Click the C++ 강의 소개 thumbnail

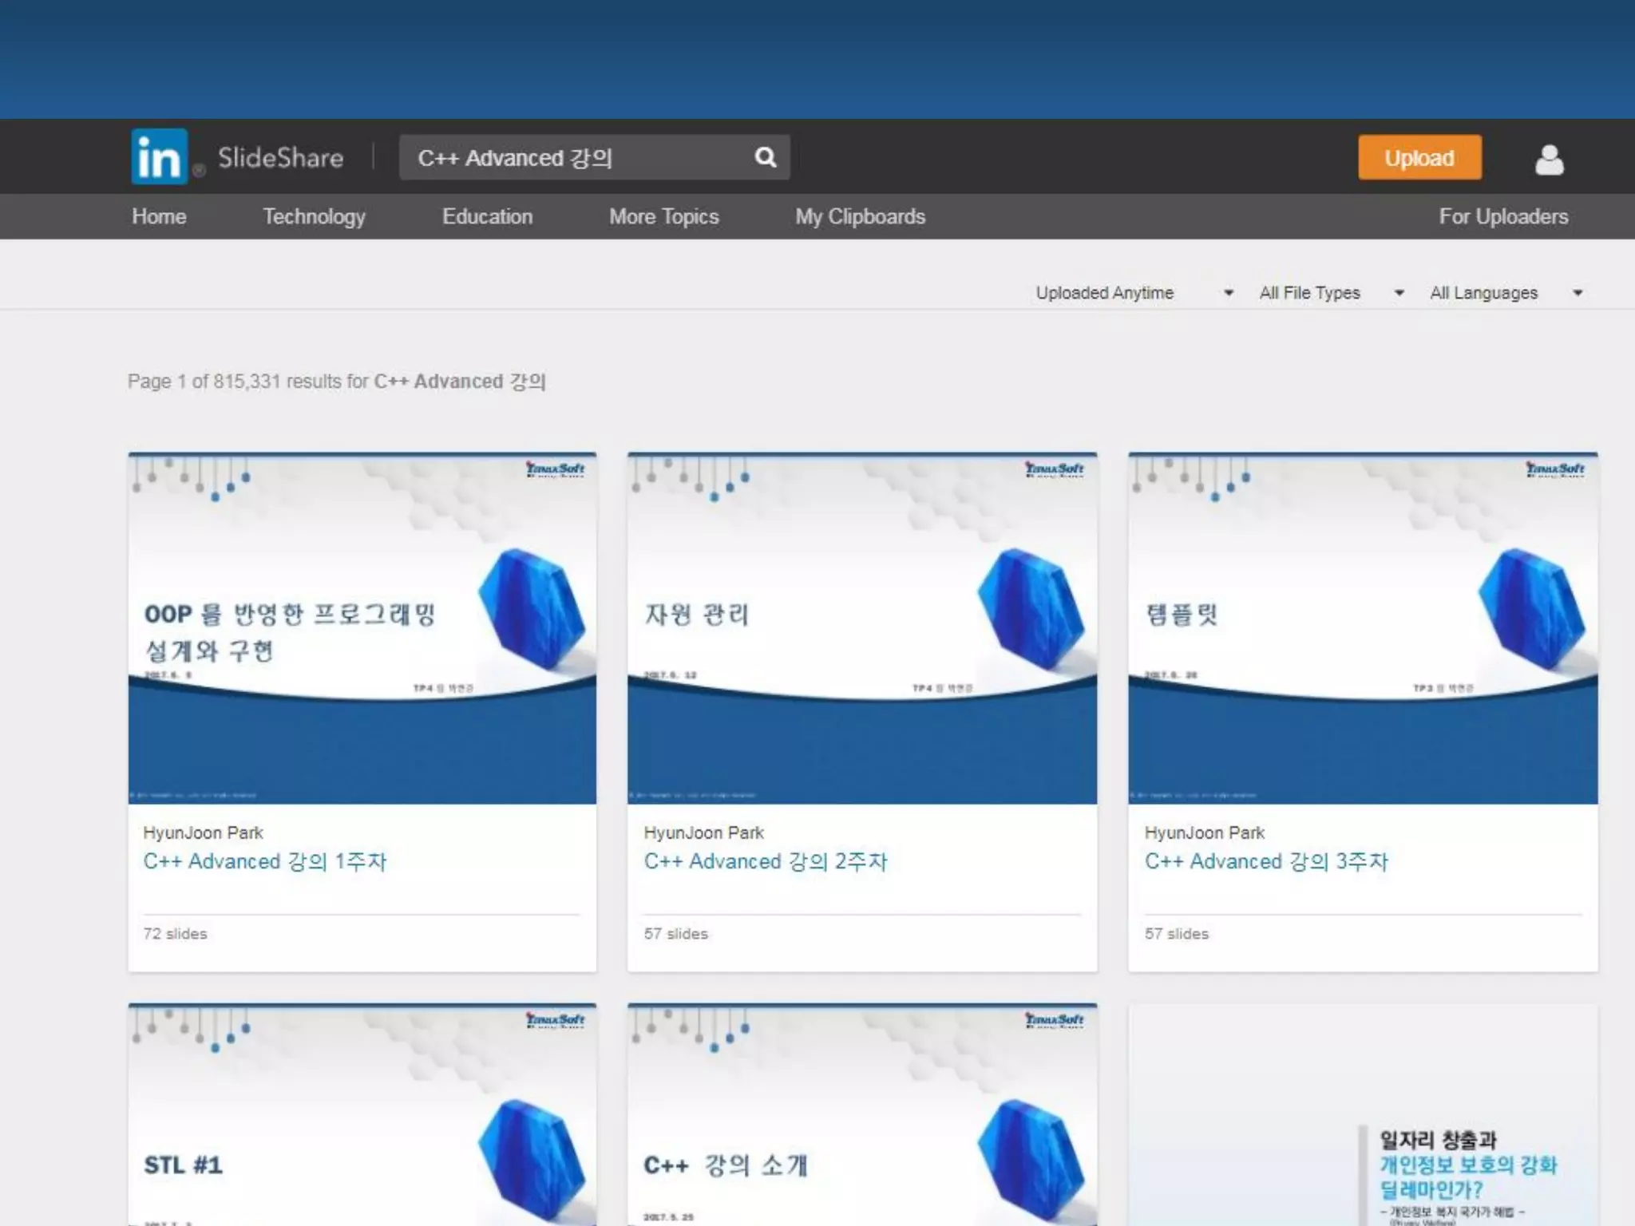tap(861, 1117)
